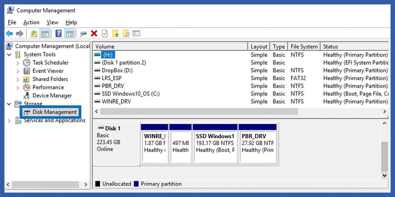
Task: Click the volume list scroll right arrow
Action: pyautogui.click(x=385, y=112)
